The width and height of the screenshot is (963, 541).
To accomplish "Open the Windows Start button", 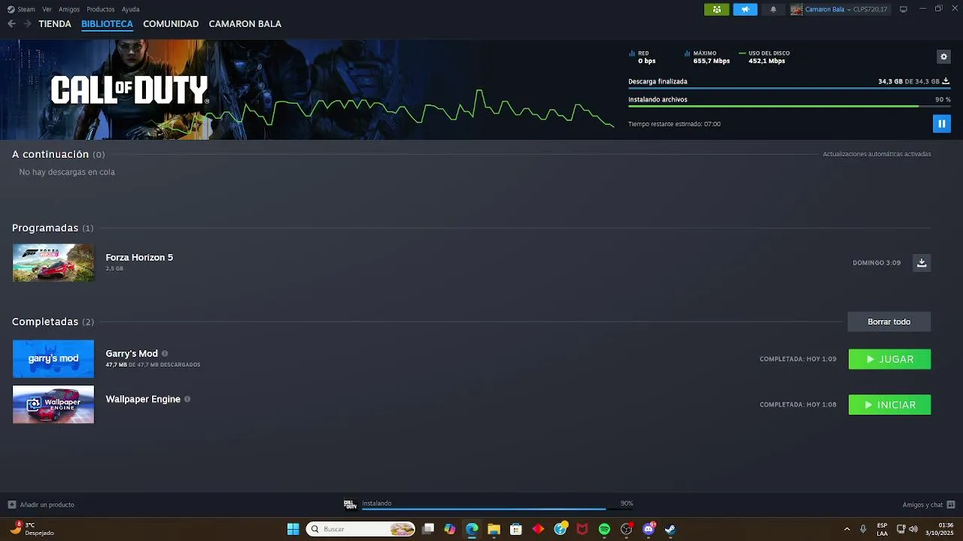I will click(293, 529).
